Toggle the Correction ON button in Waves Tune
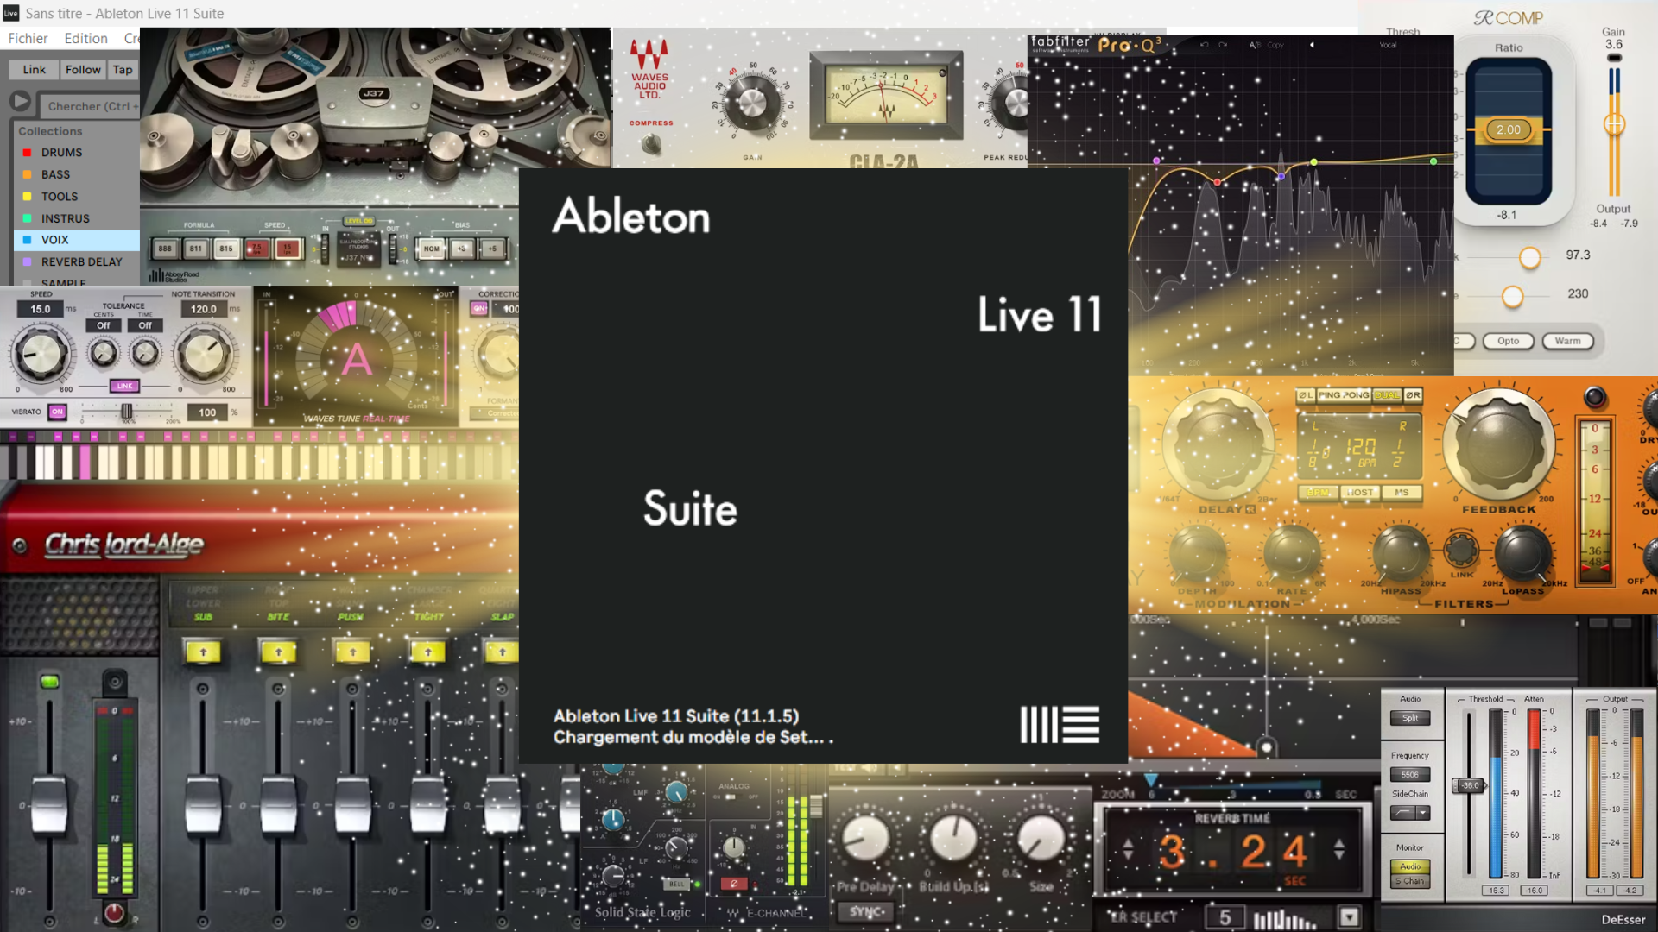Screen dimensions: 1658x932 click(x=479, y=309)
